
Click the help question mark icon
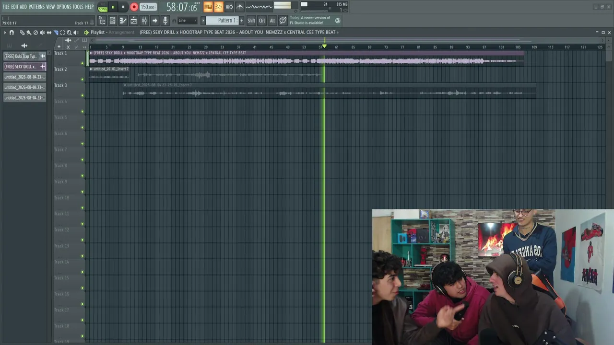click(x=283, y=21)
